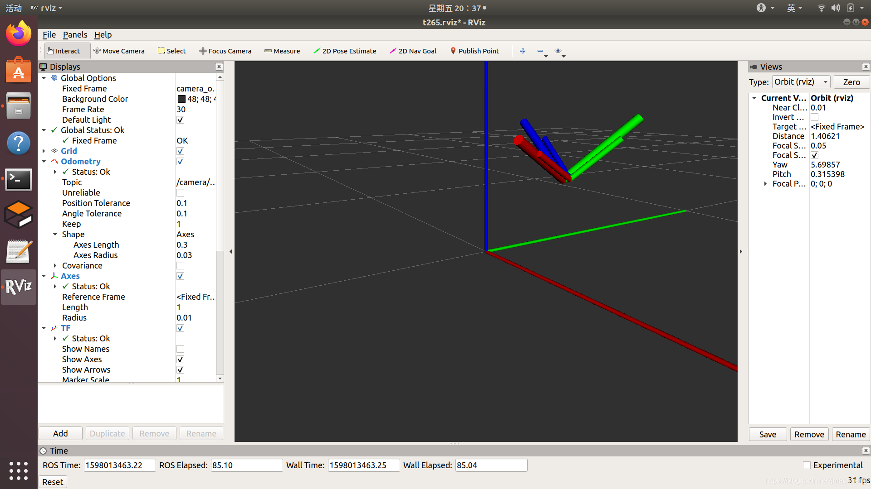Toggle Covariance checkbox for Odometry

coord(181,265)
